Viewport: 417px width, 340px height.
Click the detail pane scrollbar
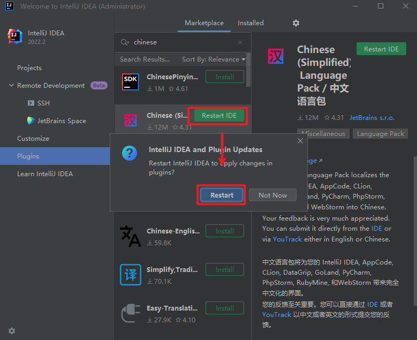tap(415, 231)
